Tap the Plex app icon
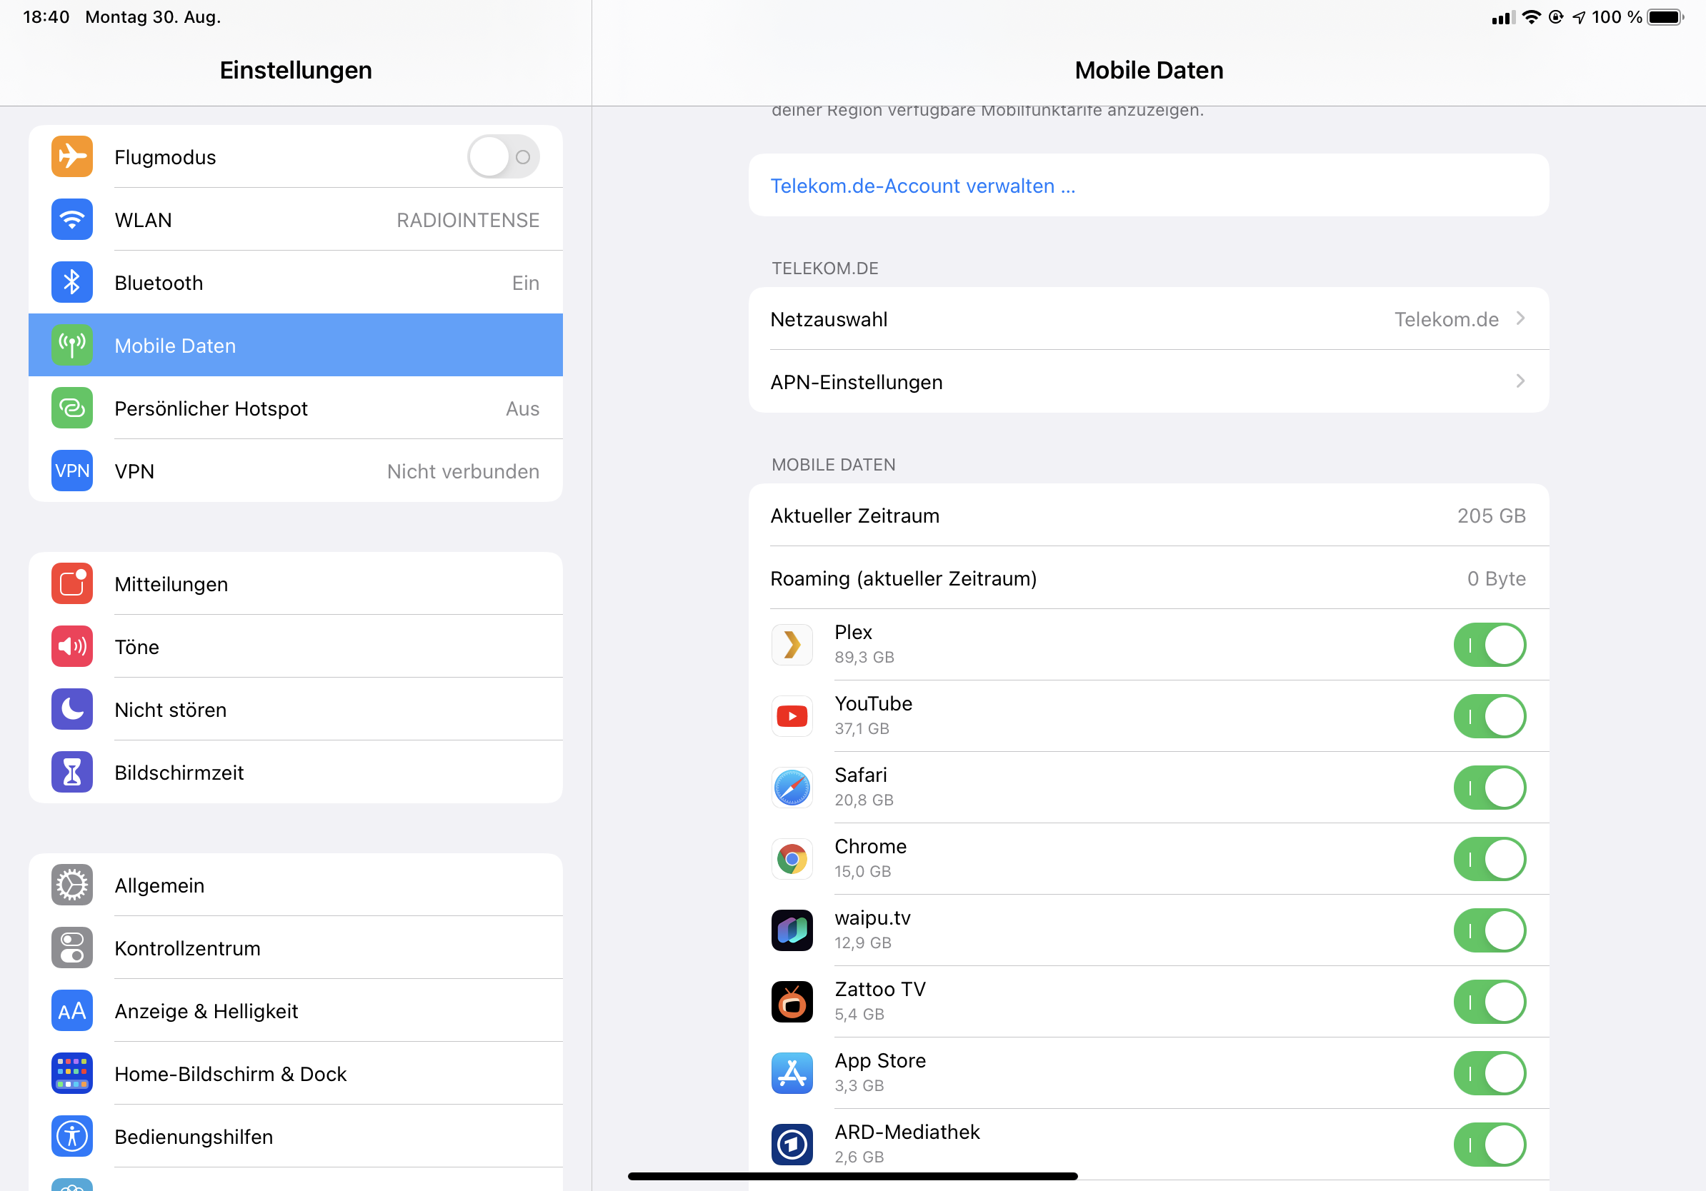This screenshot has height=1191, width=1706. click(x=792, y=645)
